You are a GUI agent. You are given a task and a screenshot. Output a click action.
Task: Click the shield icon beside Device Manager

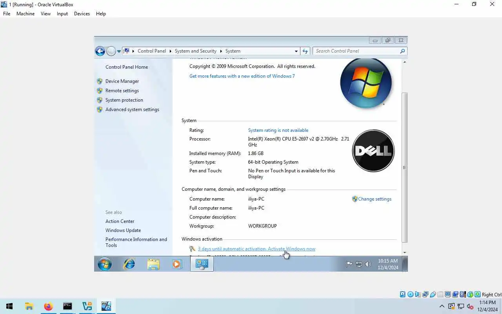tap(100, 81)
